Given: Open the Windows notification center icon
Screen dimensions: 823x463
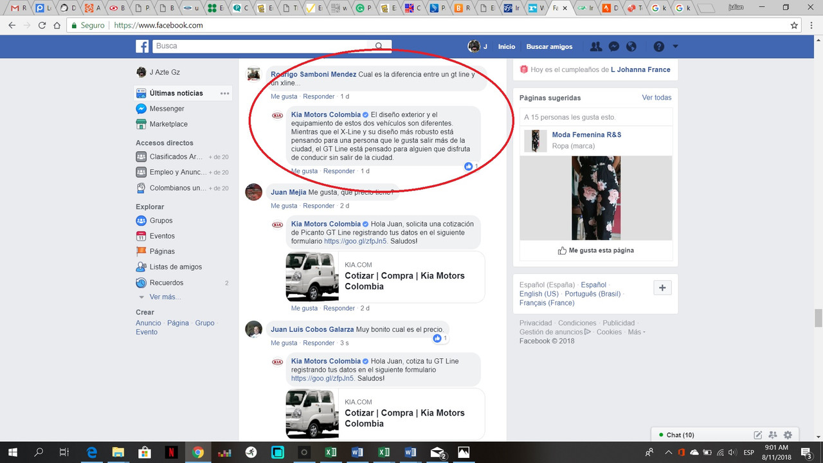Looking at the screenshot, I should click(807, 452).
